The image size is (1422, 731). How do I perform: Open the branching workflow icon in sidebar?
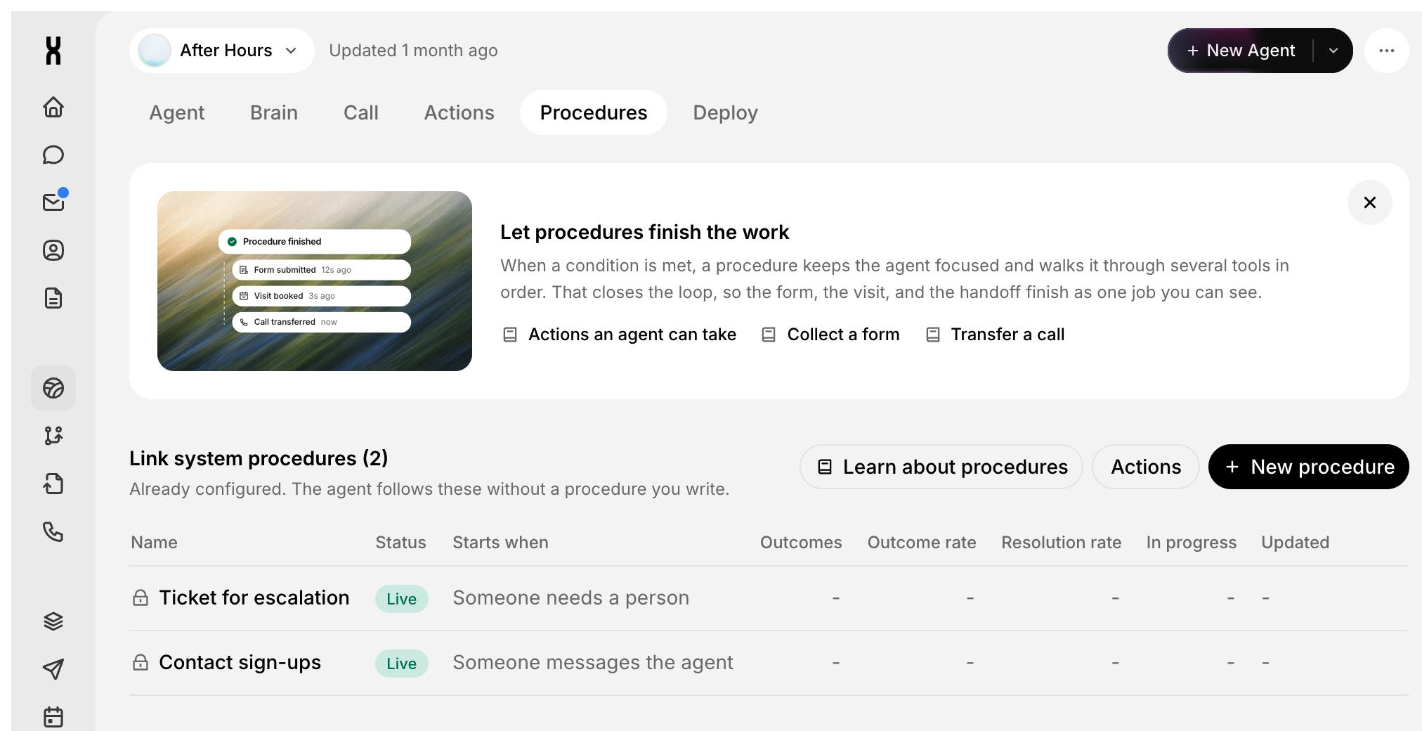(x=53, y=436)
